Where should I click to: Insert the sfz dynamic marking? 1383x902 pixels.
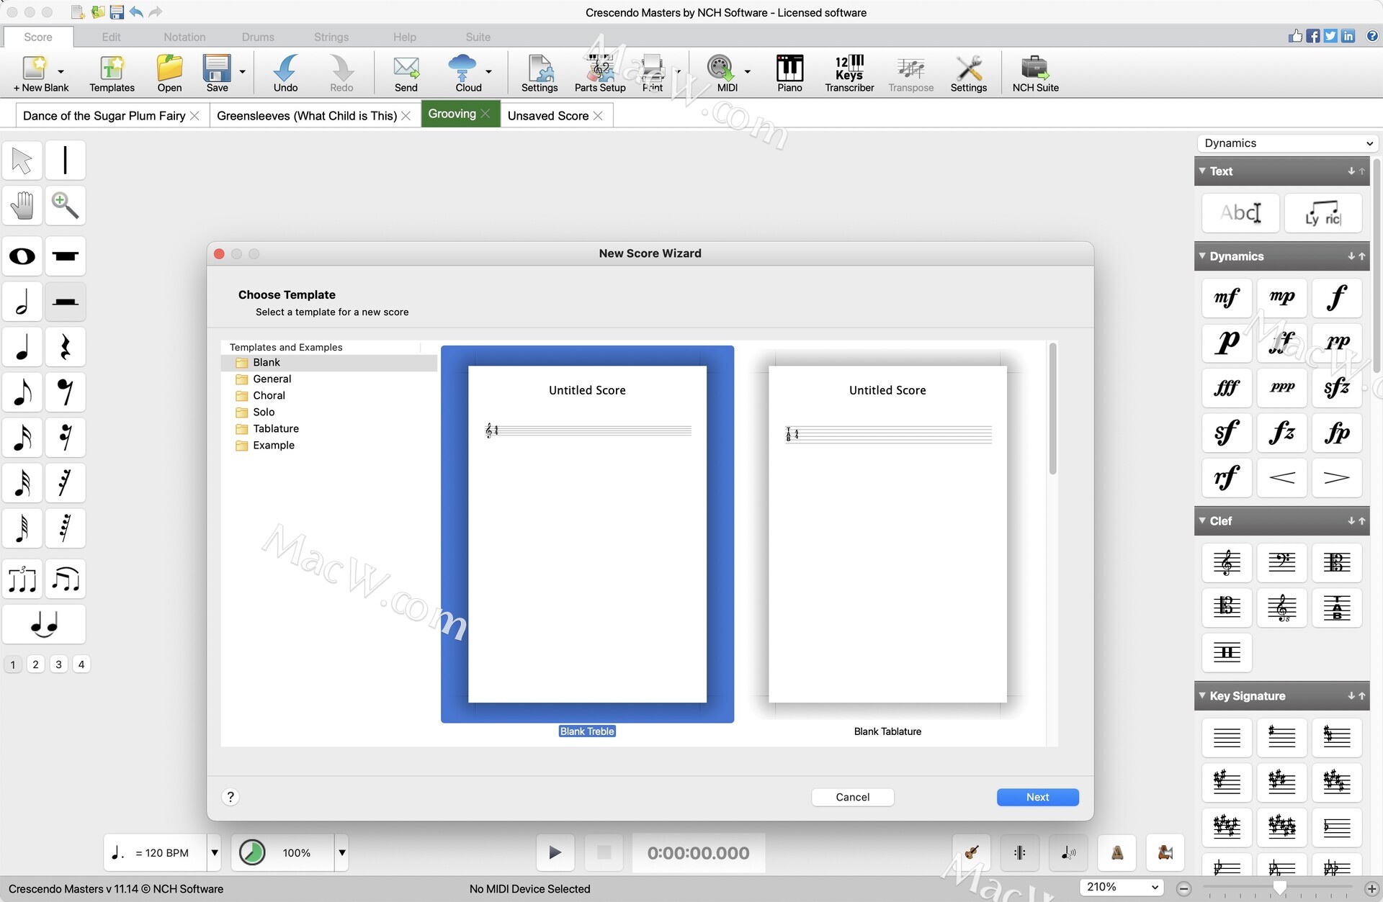(x=1337, y=388)
